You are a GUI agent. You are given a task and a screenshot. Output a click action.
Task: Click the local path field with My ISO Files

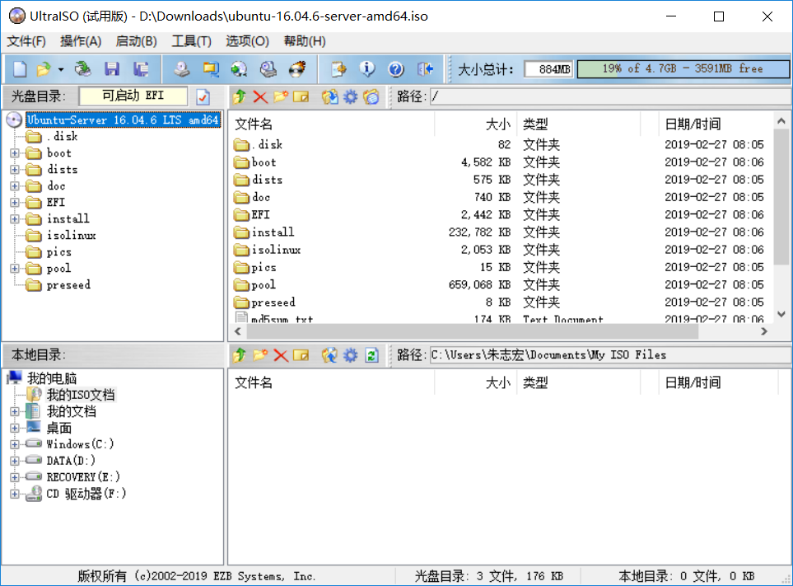(610, 355)
